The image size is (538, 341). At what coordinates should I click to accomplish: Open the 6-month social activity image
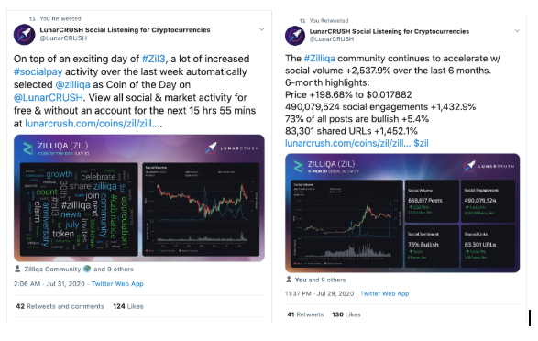coord(402,213)
